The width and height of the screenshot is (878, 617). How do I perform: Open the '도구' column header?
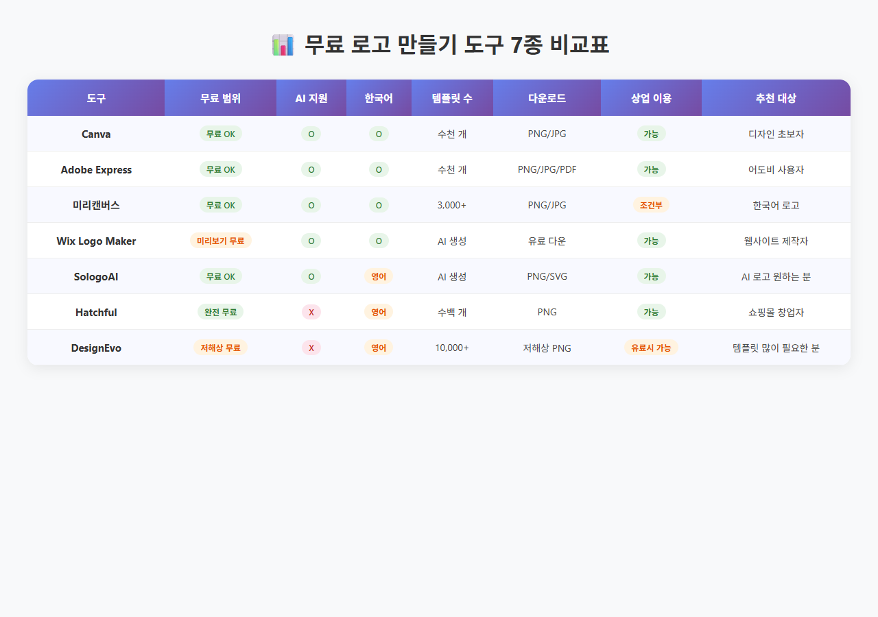point(95,97)
